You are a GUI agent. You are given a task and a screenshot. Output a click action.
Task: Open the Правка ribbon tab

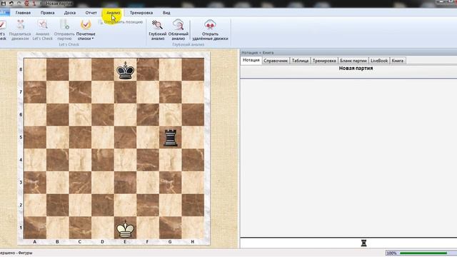(x=48, y=13)
